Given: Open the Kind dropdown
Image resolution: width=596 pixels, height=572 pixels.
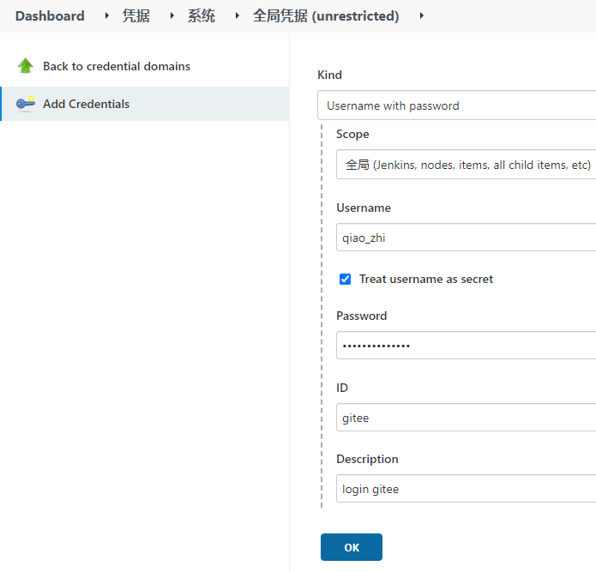Looking at the screenshot, I should [456, 105].
